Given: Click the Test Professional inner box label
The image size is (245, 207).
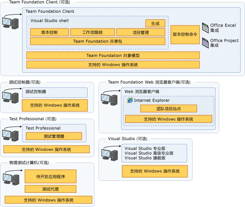Looking at the screenshot, I should (43, 128).
